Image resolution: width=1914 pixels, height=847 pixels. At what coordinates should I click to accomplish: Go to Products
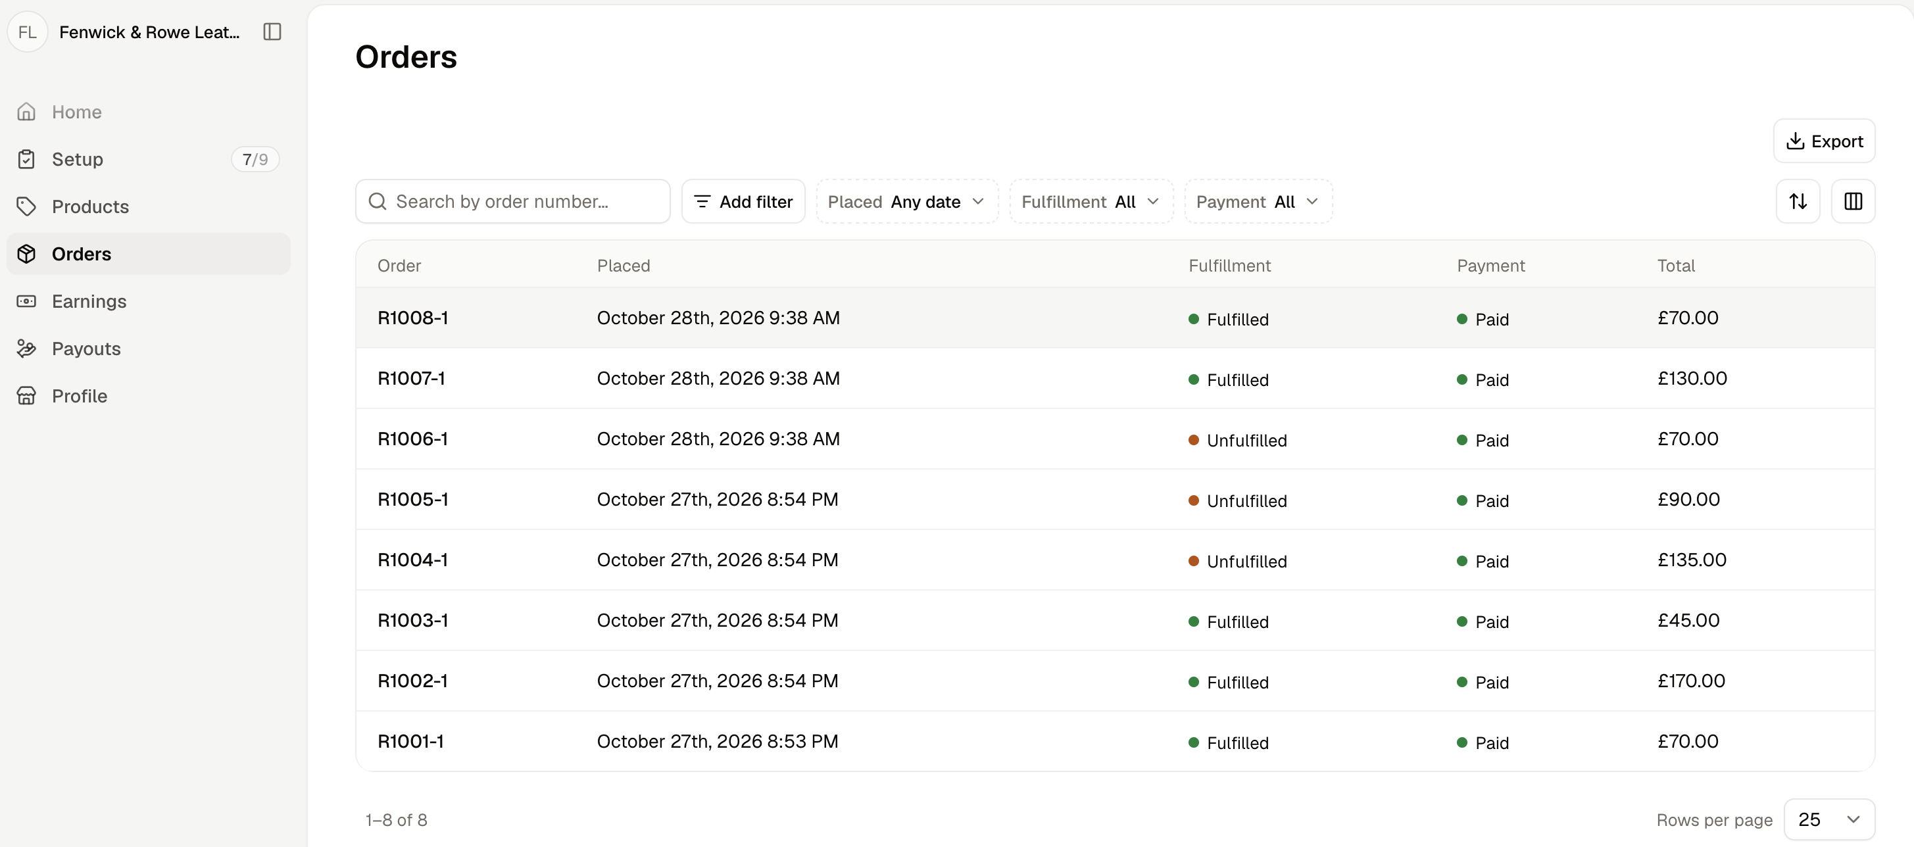tap(149, 206)
